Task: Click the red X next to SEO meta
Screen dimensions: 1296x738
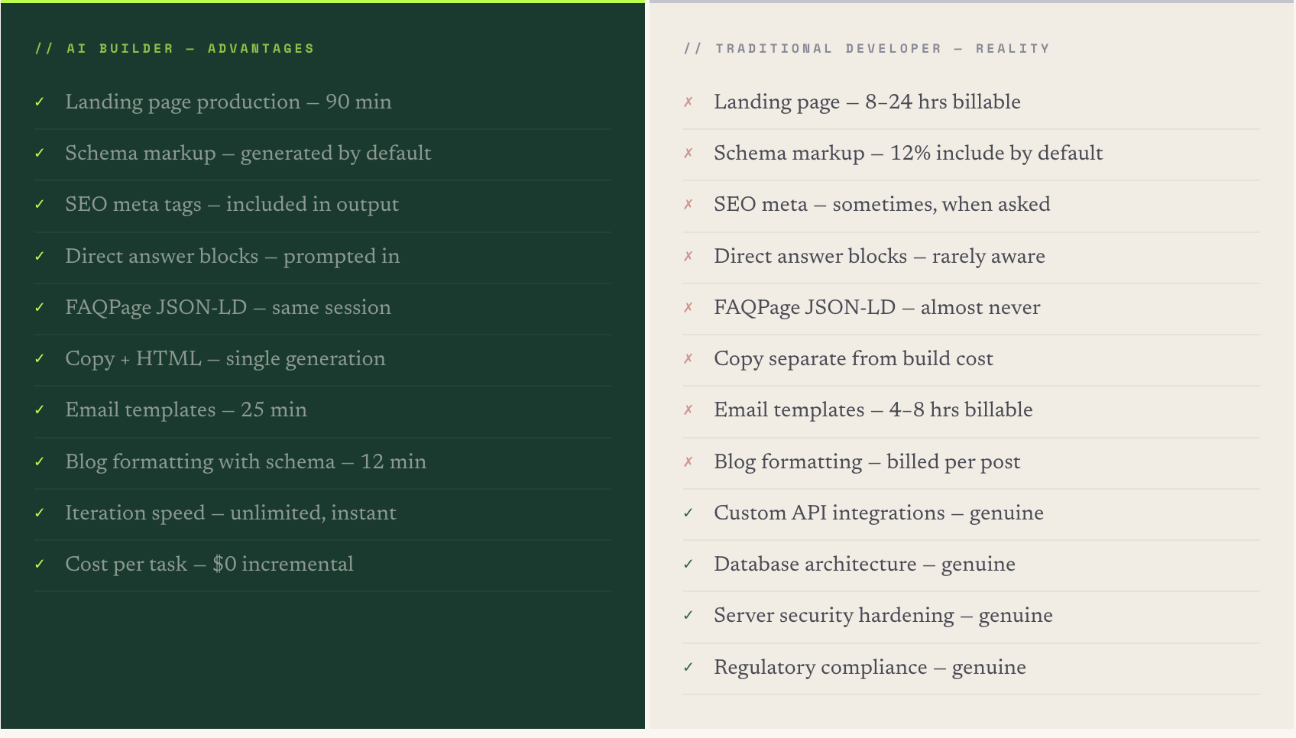Action: click(688, 205)
